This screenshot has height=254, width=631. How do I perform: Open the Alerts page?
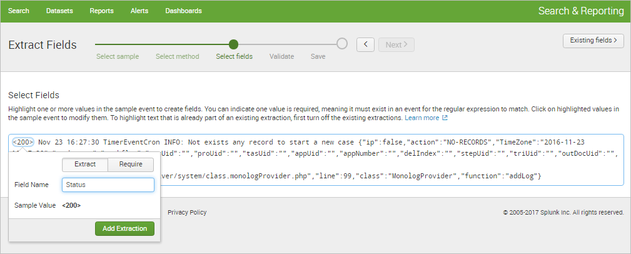(x=139, y=11)
